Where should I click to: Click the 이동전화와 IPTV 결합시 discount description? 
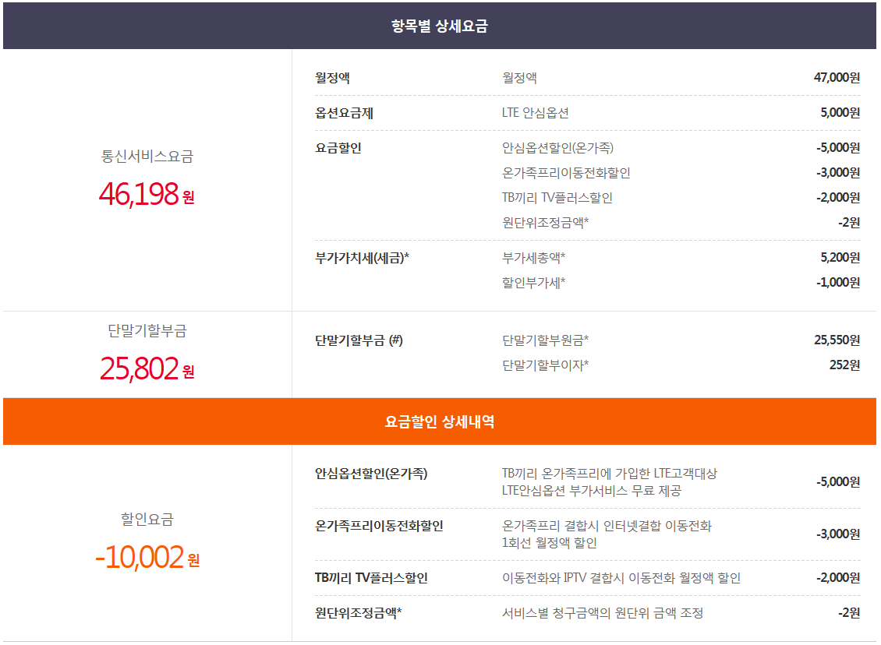(621, 578)
